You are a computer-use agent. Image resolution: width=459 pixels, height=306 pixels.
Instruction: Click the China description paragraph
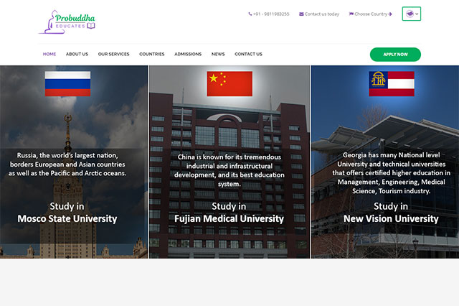[x=229, y=170]
